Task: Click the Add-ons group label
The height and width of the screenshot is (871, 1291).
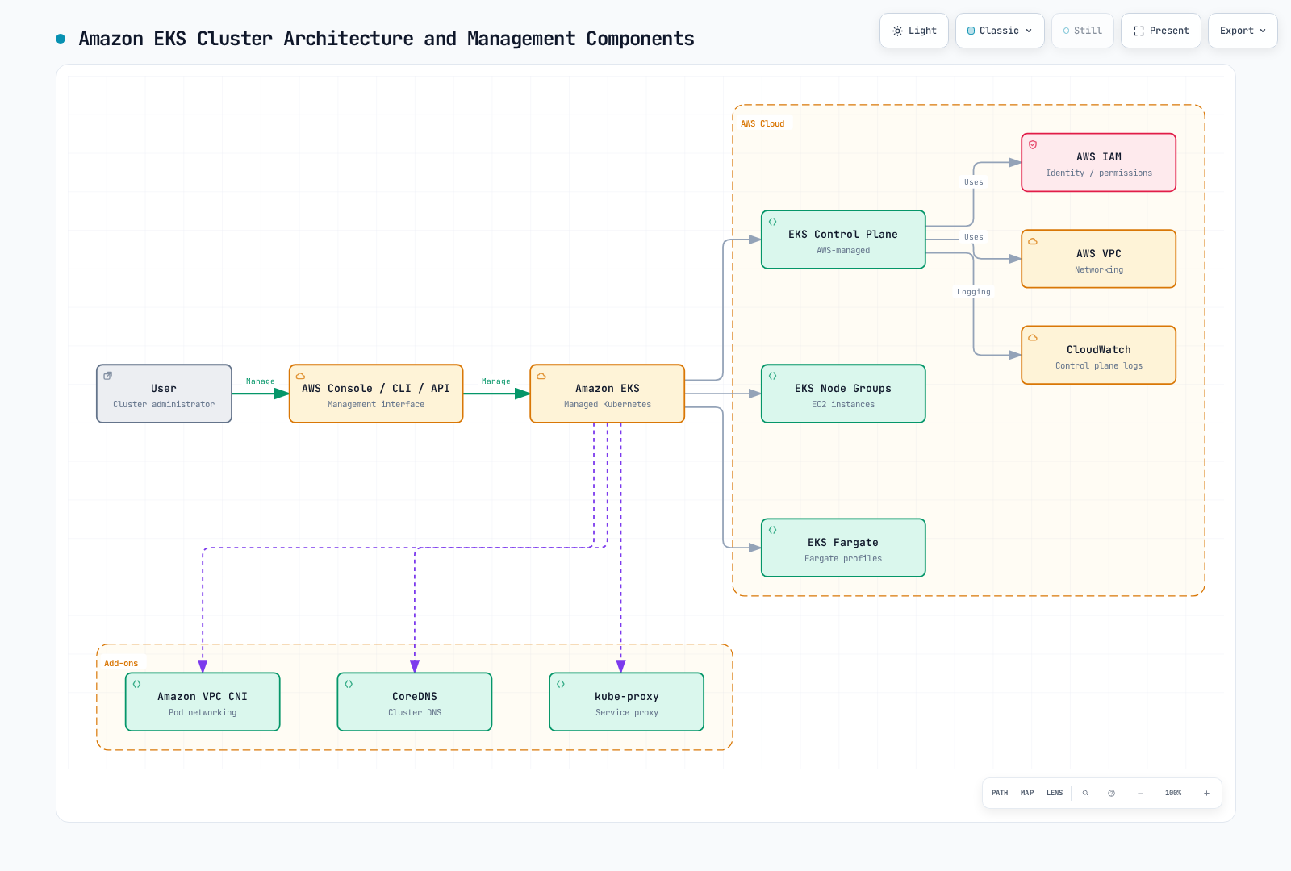Action: click(x=121, y=664)
